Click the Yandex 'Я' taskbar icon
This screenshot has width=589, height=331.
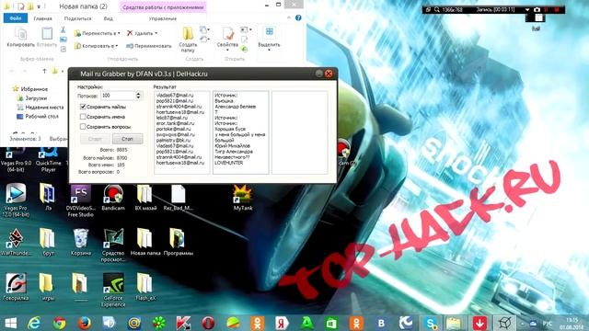point(282,323)
